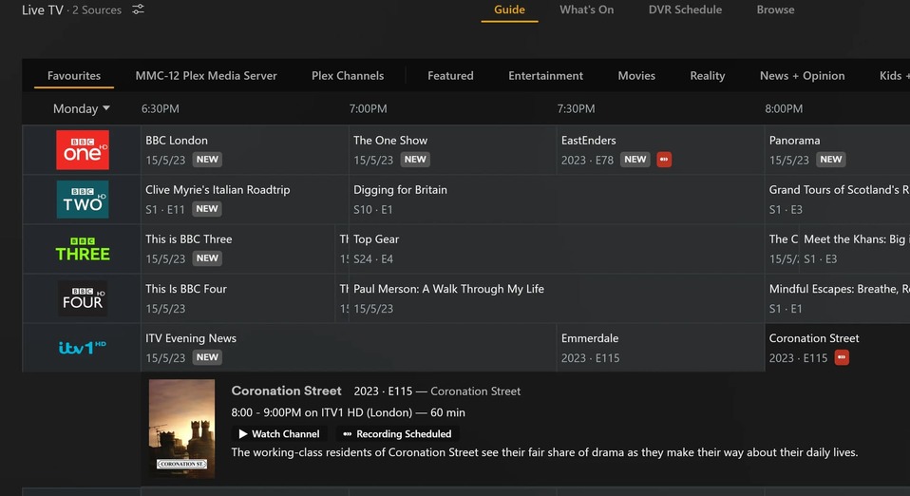The height and width of the screenshot is (496, 910).
Task: Click the 8:00PM time header
Action: 784,108
